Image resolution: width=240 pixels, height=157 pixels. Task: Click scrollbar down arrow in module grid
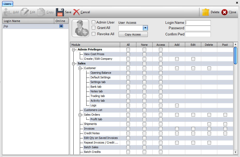235,152
